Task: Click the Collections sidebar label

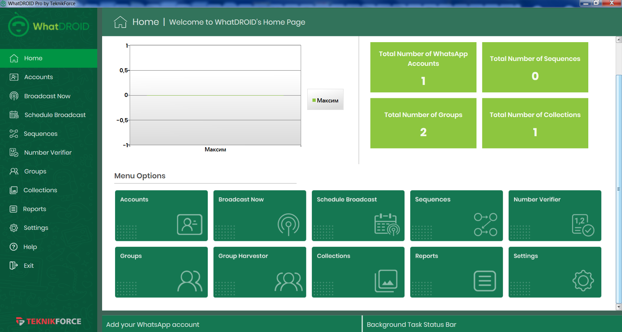Action: point(40,190)
